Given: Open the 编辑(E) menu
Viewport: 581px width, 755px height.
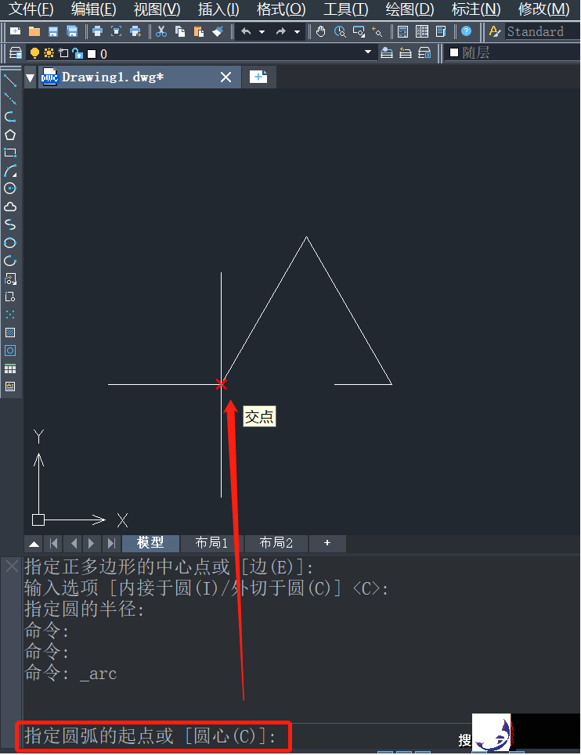Looking at the screenshot, I should (93, 9).
